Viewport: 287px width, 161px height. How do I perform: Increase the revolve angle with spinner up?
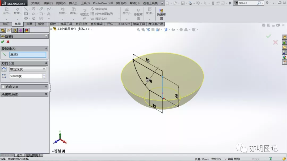coord(44,75)
